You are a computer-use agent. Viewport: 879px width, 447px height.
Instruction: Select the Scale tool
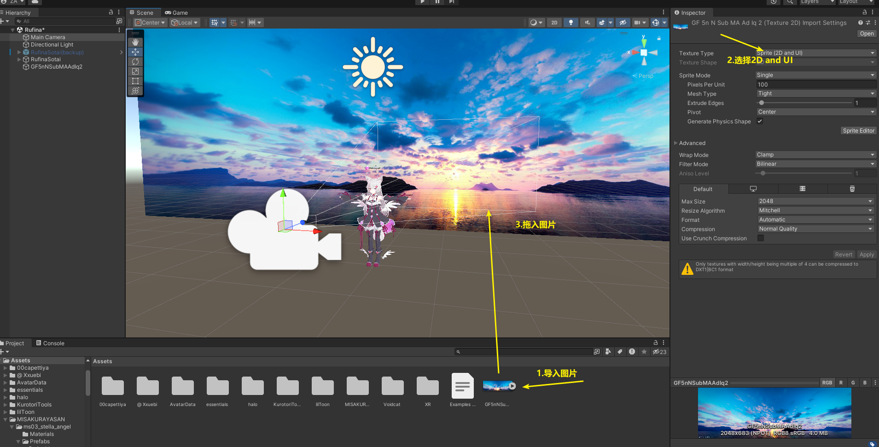(135, 71)
